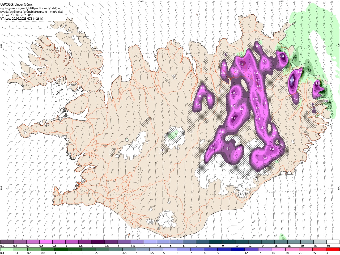The height and width of the screenshot is (255, 340).
Task: Click the '3.3' precipitation value on the map
Action: [x=282, y=56]
